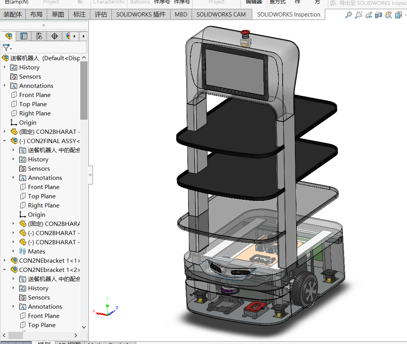Viewport: 407px width, 344px height.
Task: Open the tree filter funnel dropdown
Action: pos(7,48)
